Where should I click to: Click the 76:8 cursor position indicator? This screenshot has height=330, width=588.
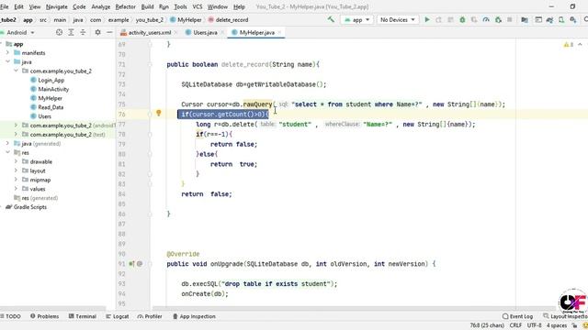pos(487,325)
